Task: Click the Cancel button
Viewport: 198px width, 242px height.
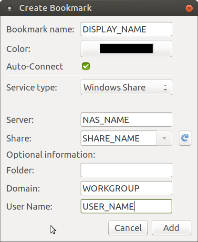Action: (128, 228)
